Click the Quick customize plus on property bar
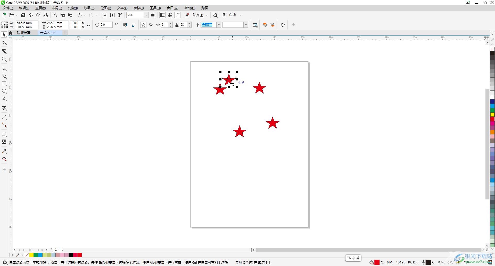The width and height of the screenshot is (495, 266). coord(293,25)
